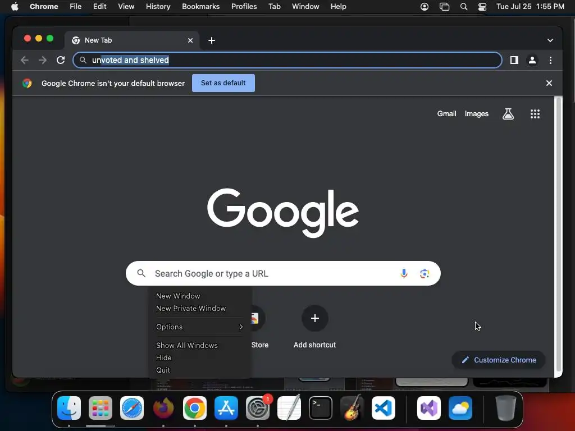Open Visual Studio Code from the dock
This screenshot has width=575, height=431.
click(x=384, y=408)
